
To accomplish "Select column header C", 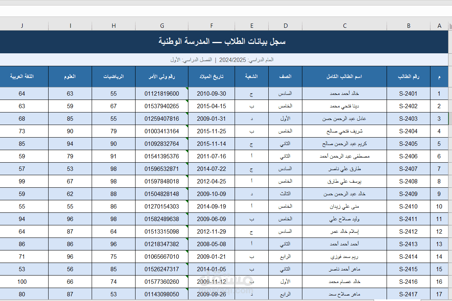I will coord(344,25).
